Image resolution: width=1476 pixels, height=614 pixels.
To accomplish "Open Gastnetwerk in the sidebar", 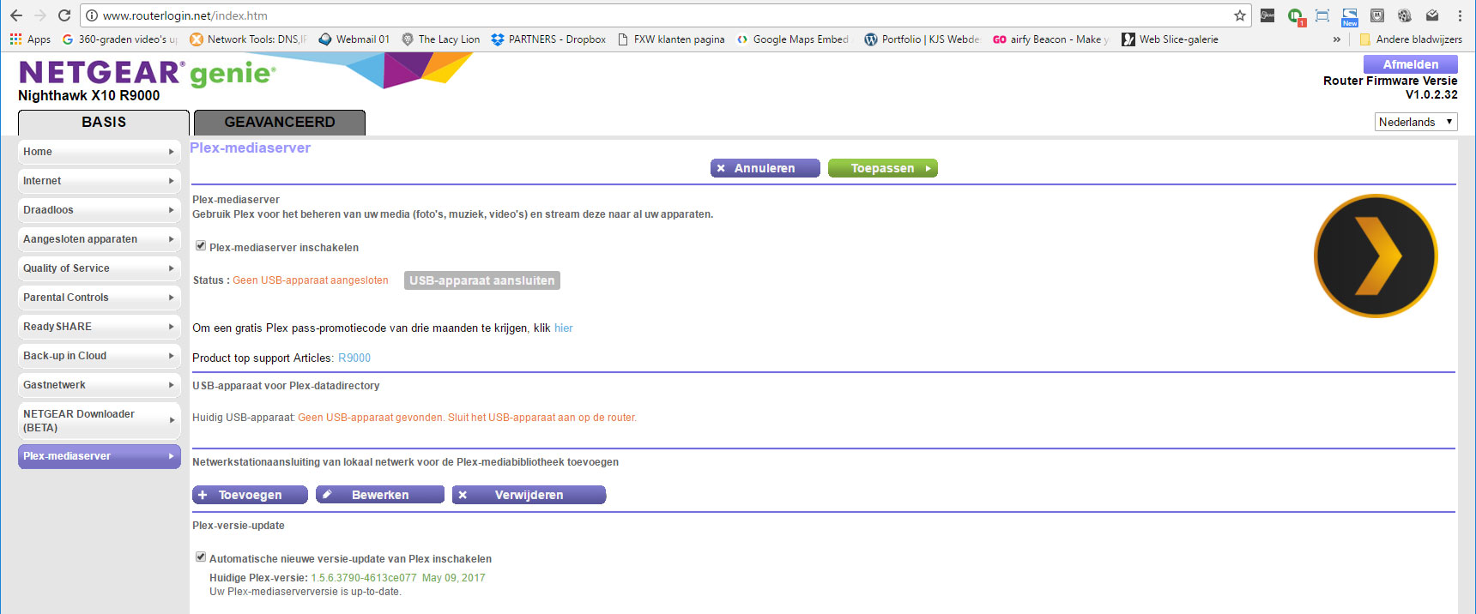I will (x=100, y=385).
